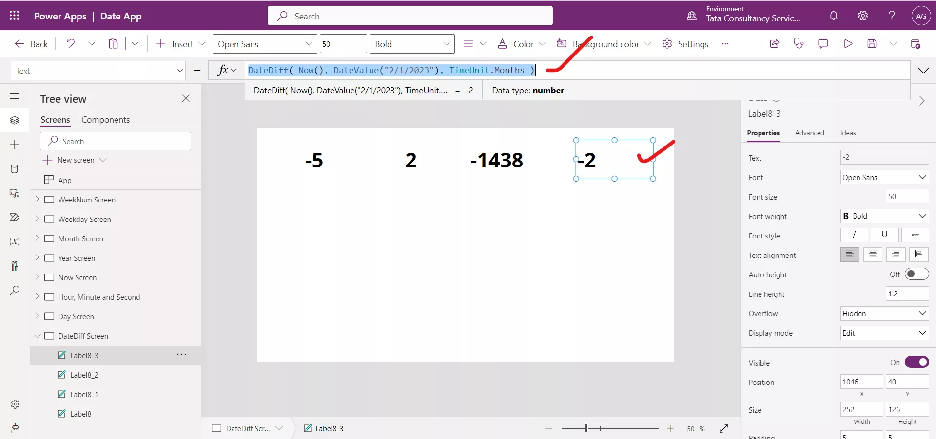Open Settings from the toolbar

click(x=684, y=44)
